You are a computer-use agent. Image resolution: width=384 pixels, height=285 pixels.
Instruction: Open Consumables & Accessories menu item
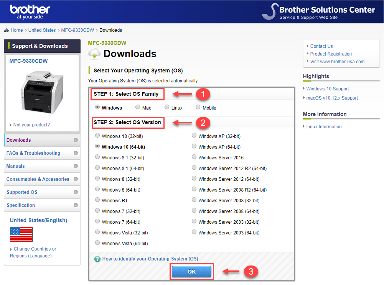(x=38, y=179)
